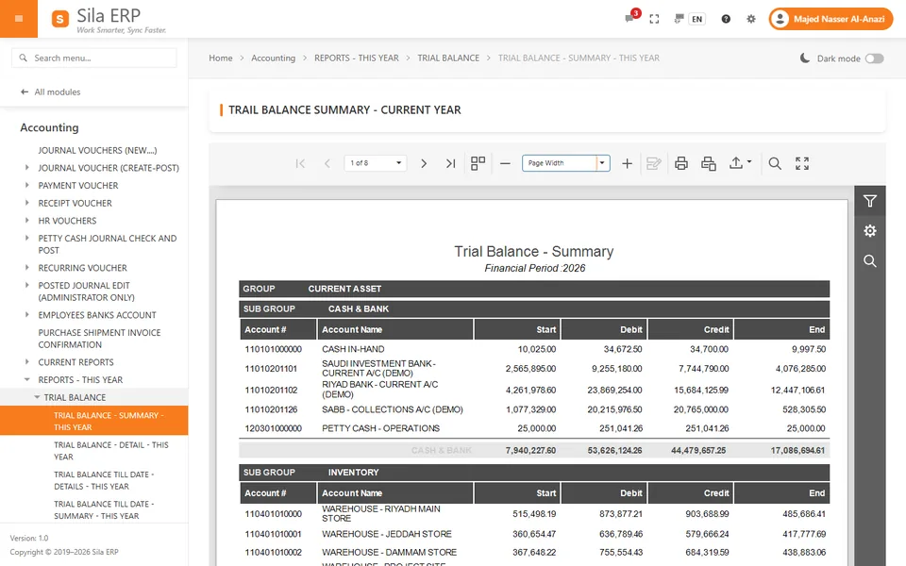Expand RECEIPT VOUCHER menu

click(x=27, y=203)
